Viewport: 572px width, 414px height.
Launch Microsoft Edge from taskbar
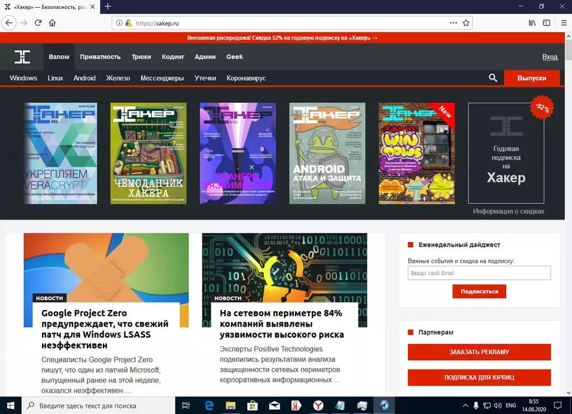pyautogui.click(x=208, y=406)
